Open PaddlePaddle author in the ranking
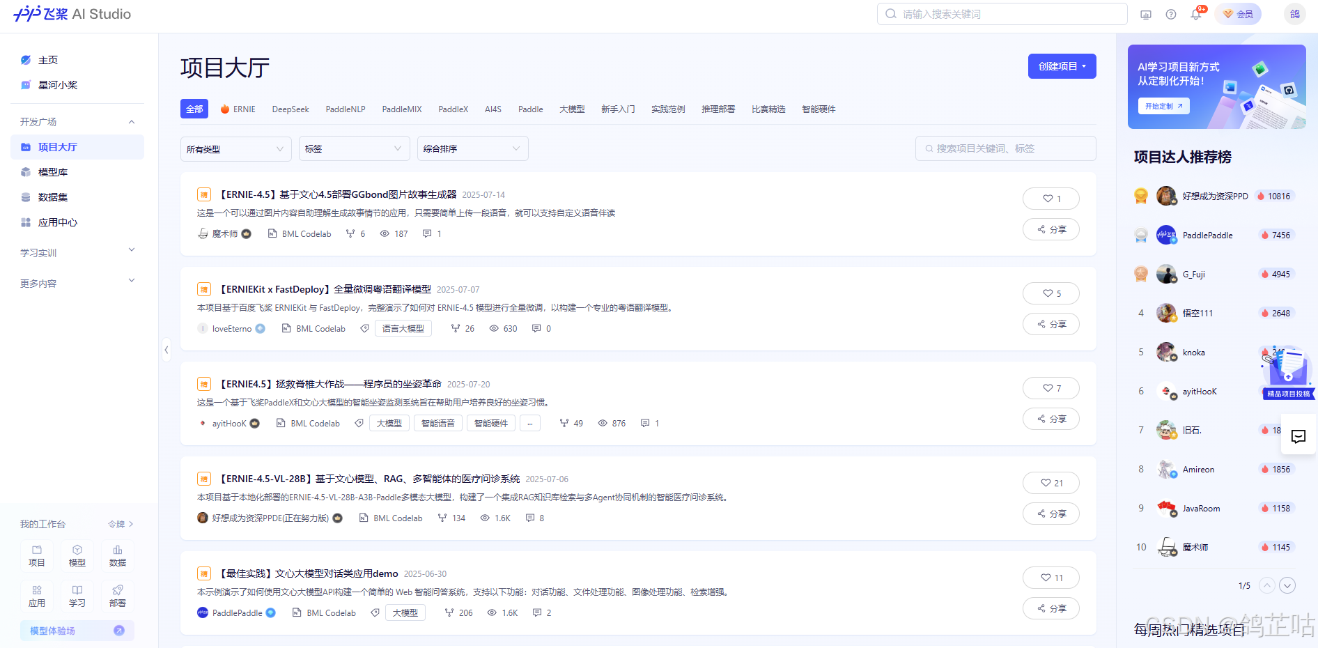The height and width of the screenshot is (648, 1318). coord(1207,236)
